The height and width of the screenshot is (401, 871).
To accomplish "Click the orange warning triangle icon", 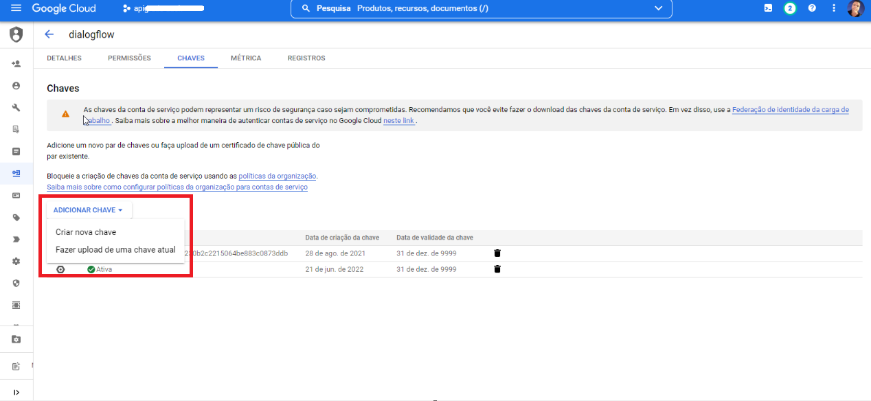I will [x=65, y=114].
